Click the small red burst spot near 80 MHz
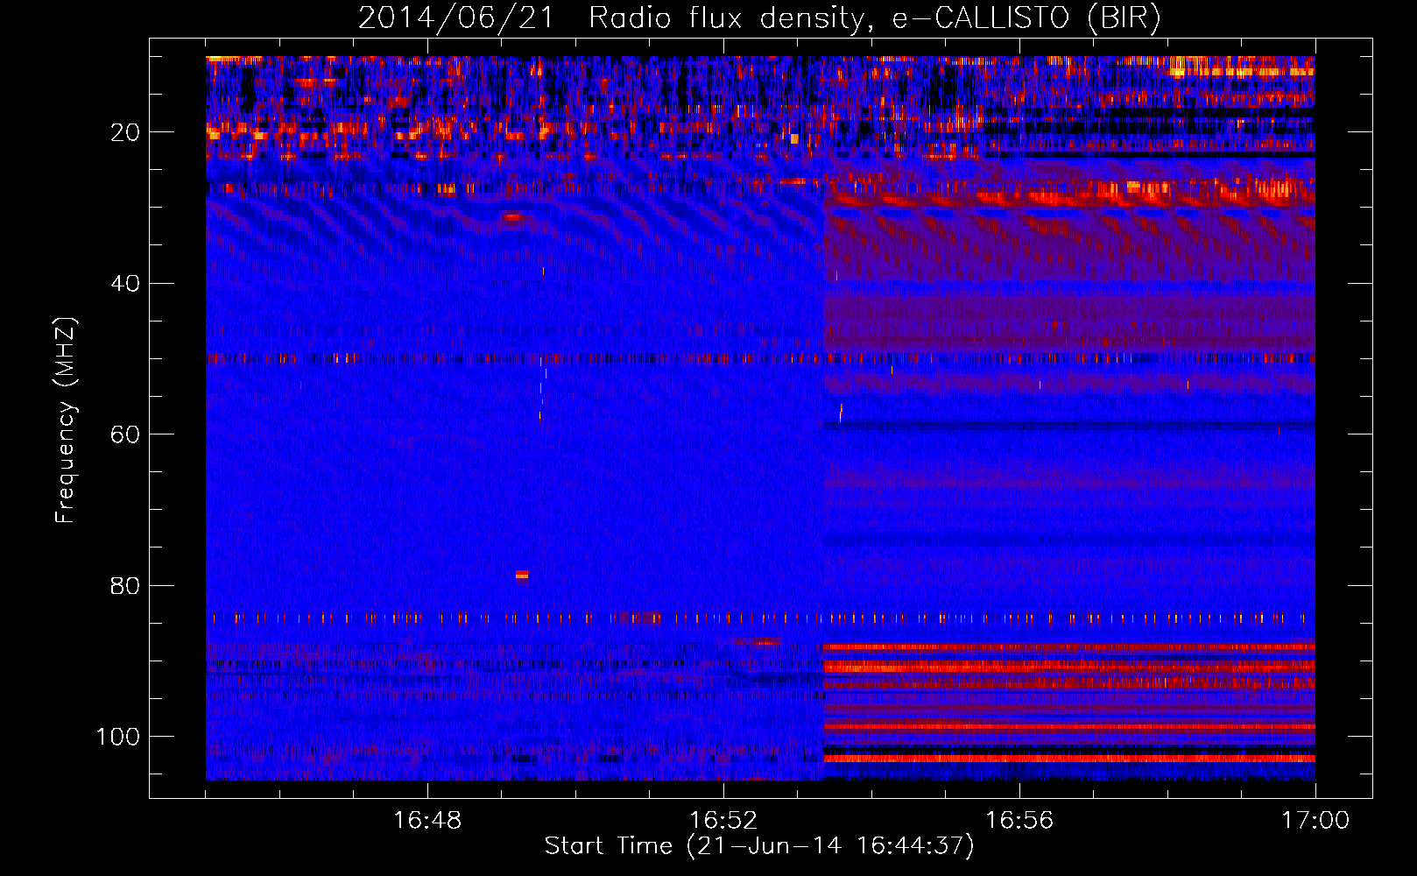The height and width of the screenshot is (876, 1417). pyautogui.click(x=522, y=576)
